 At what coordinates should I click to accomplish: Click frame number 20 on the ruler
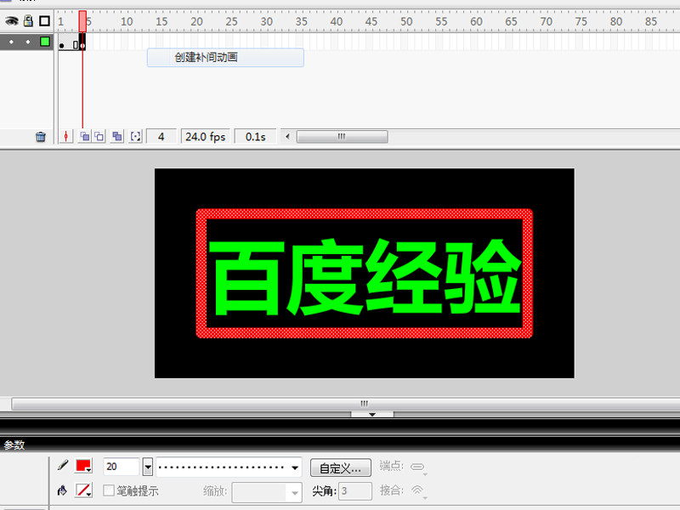click(196, 22)
